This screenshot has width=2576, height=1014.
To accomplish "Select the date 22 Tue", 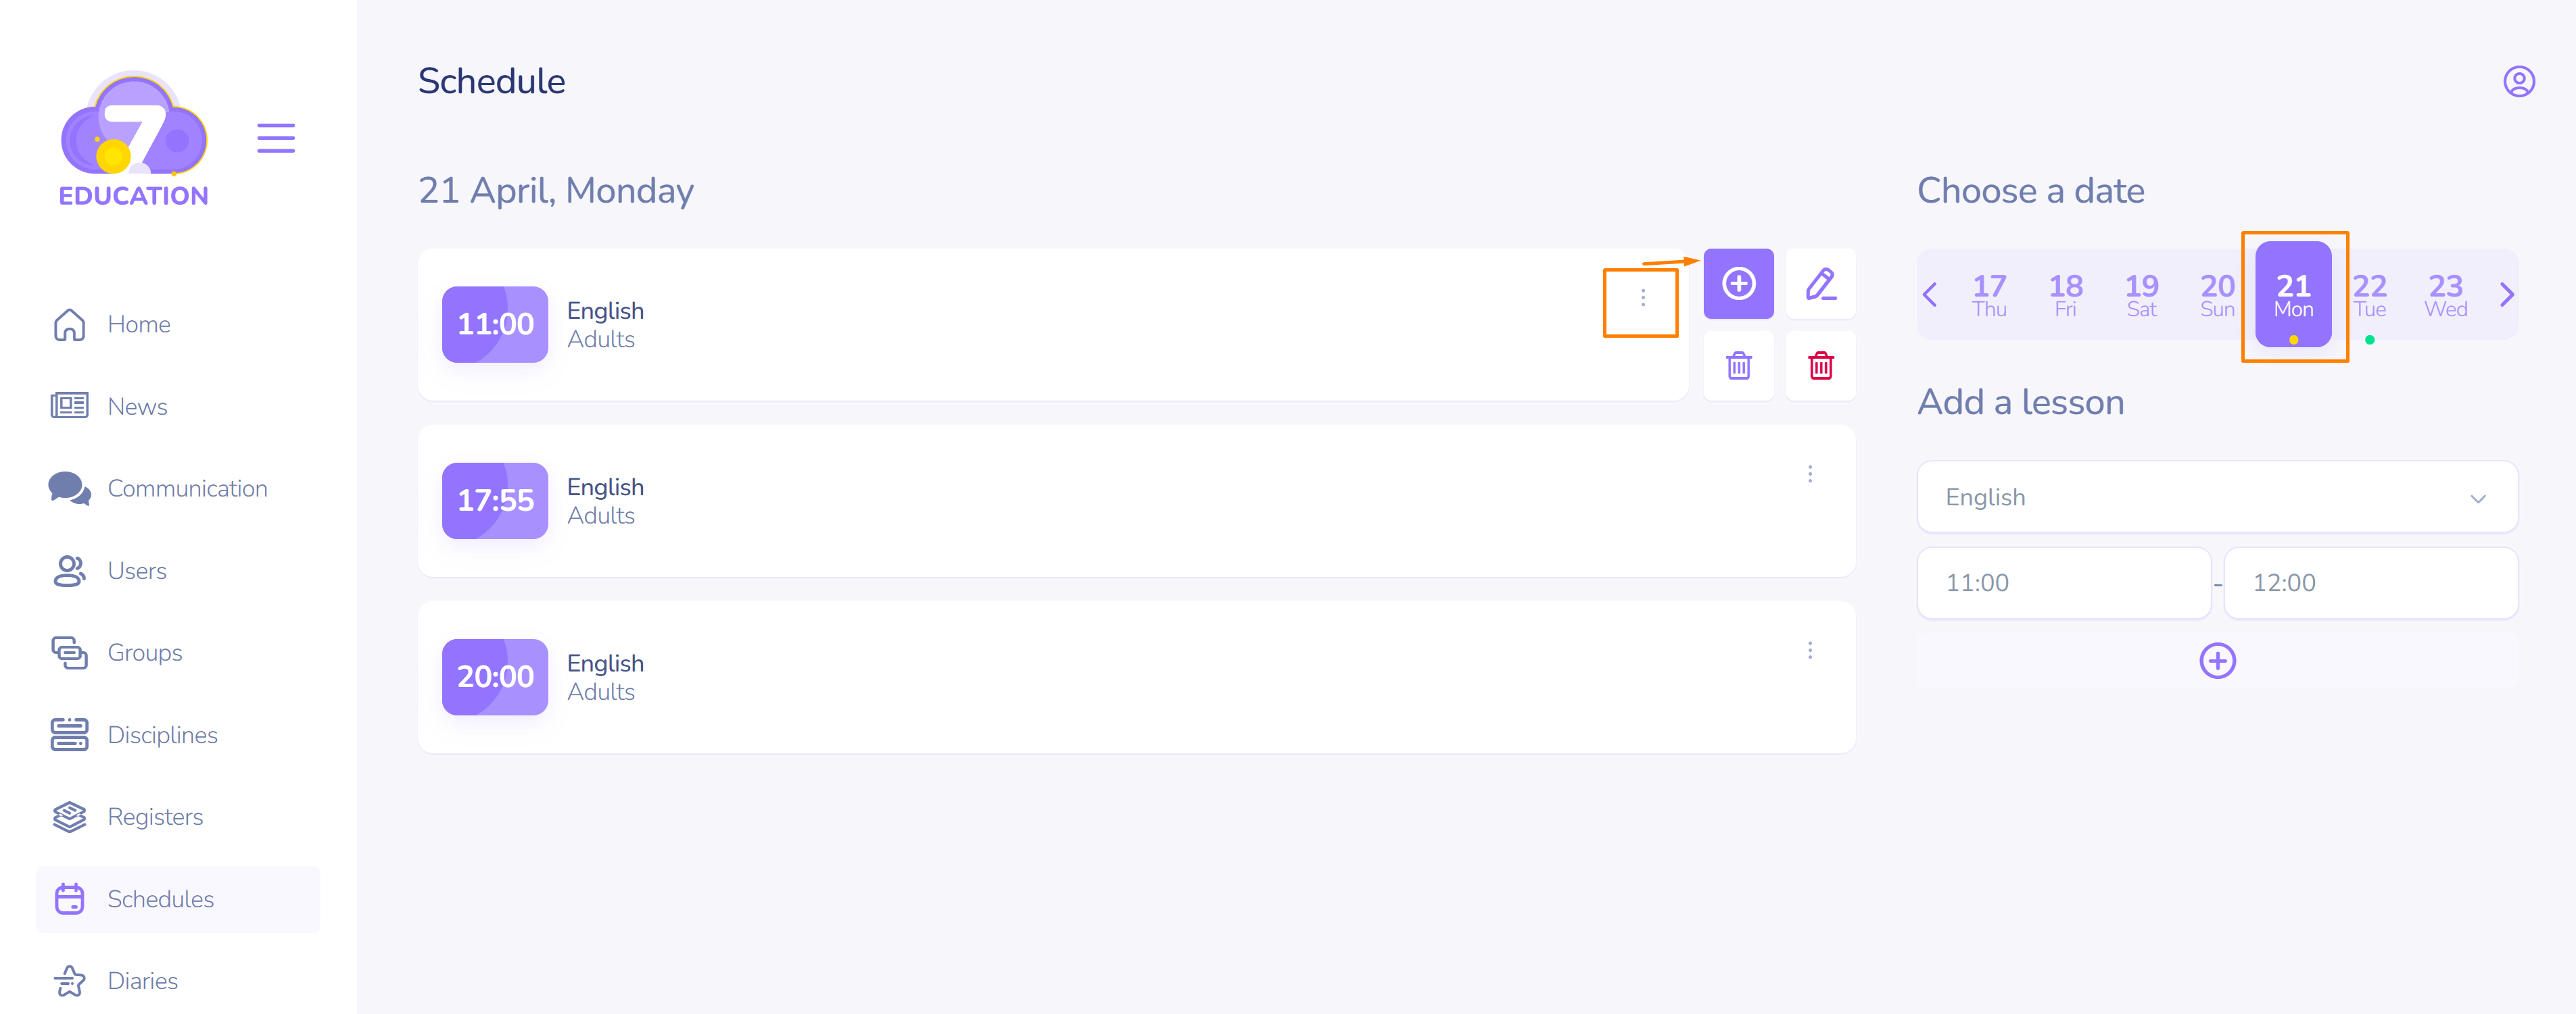I will click(2369, 295).
